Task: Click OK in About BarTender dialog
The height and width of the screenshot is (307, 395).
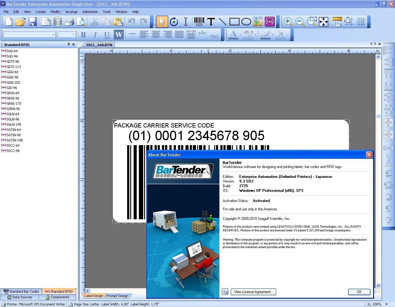Action: pyautogui.click(x=359, y=292)
